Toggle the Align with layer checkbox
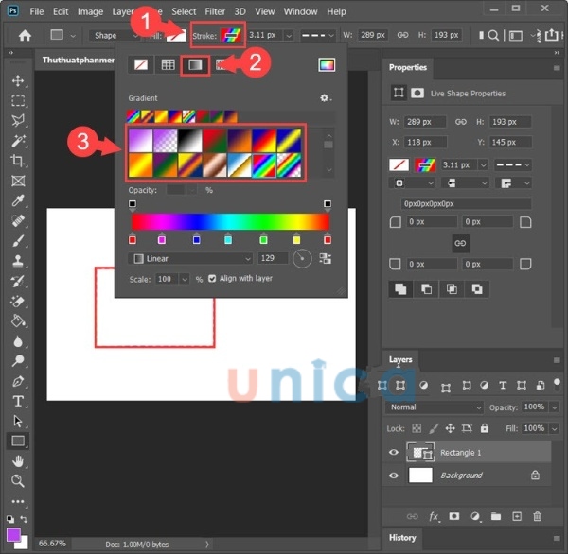The image size is (568, 554). pos(212,280)
